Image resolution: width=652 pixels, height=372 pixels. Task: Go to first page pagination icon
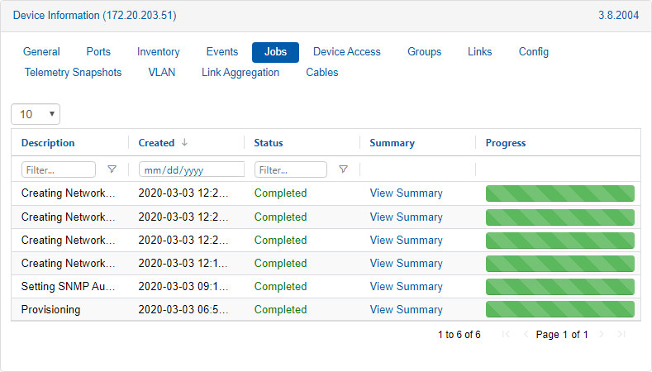(x=506, y=335)
